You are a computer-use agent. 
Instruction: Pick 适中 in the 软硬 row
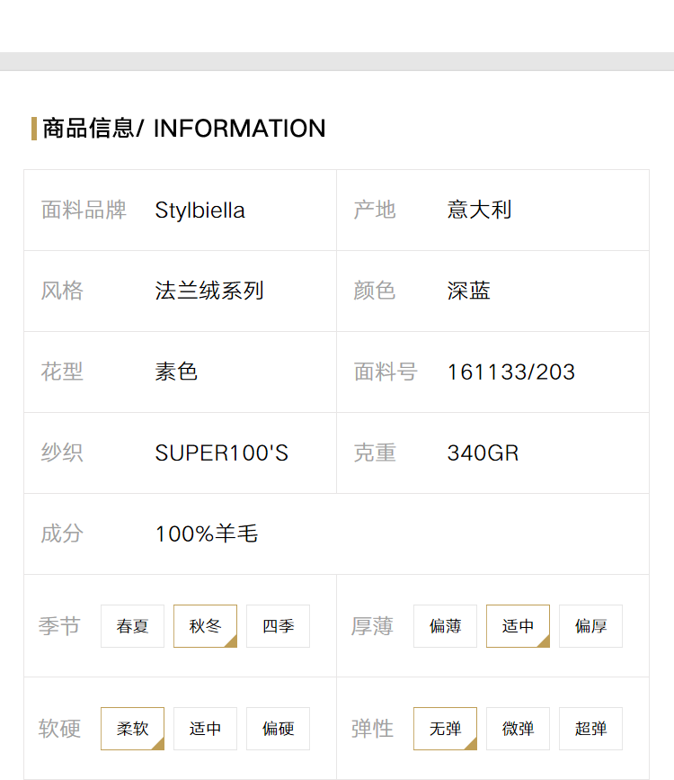tap(205, 728)
